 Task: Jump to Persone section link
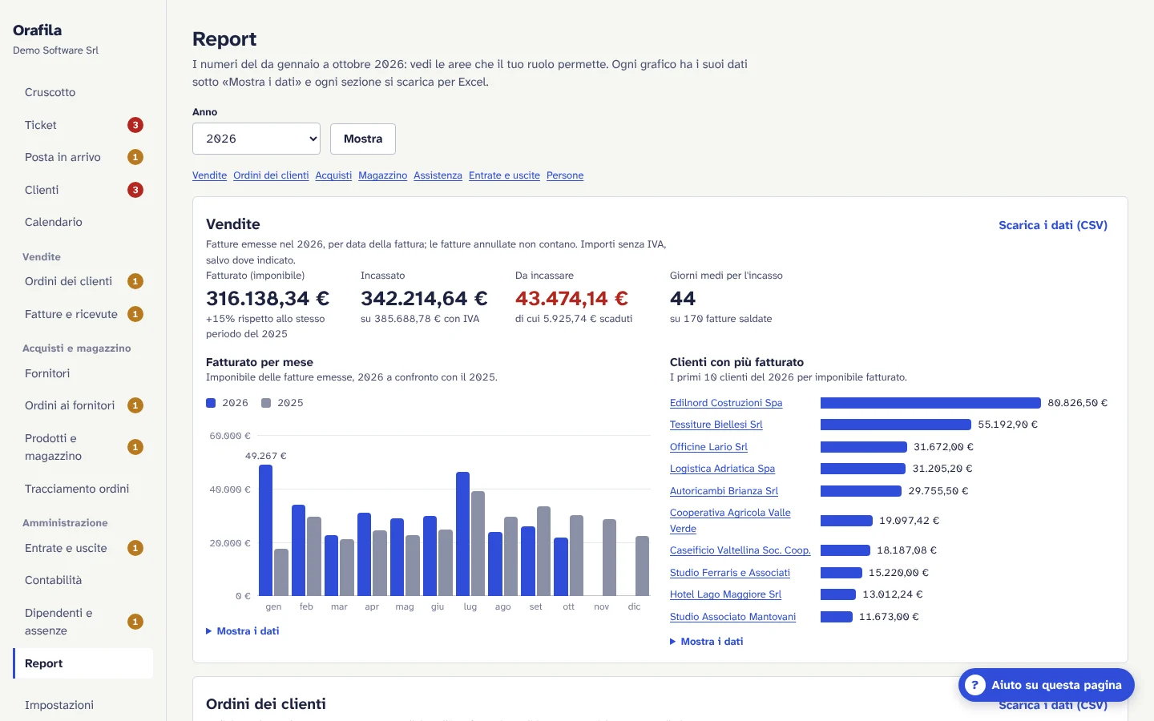[x=565, y=175]
